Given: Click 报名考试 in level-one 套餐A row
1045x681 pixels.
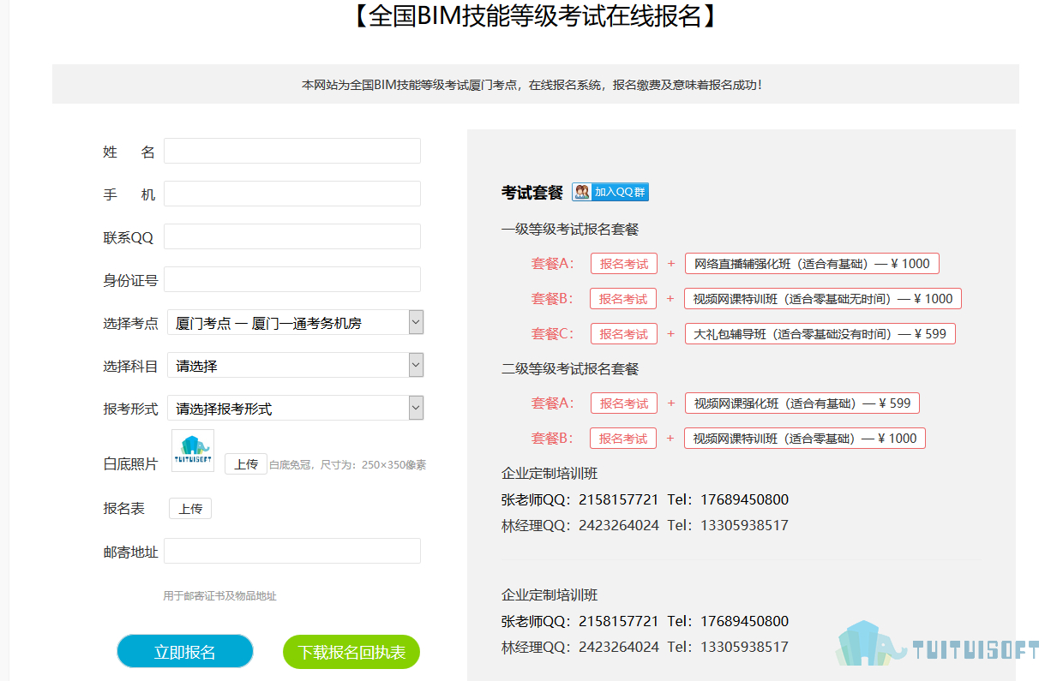Looking at the screenshot, I should coord(624,264).
